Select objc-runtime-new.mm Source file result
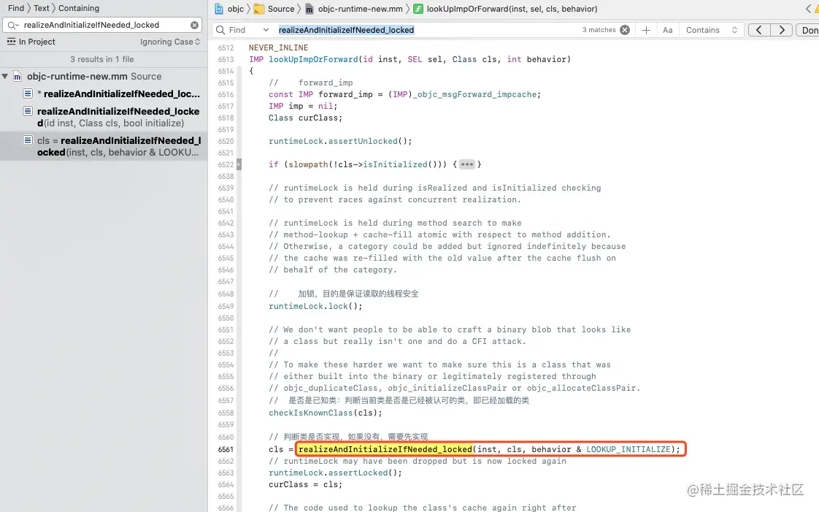The height and width of the screenshot is (512, 819). pos(94,76)
